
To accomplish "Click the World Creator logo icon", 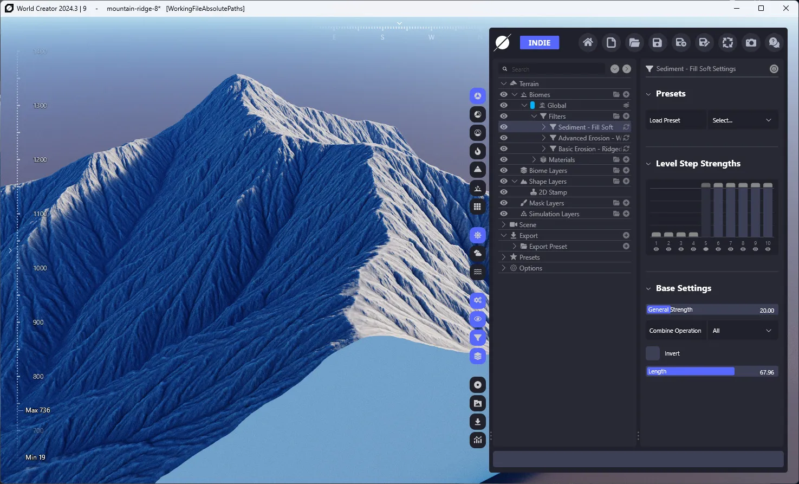I will click(503, 42).
